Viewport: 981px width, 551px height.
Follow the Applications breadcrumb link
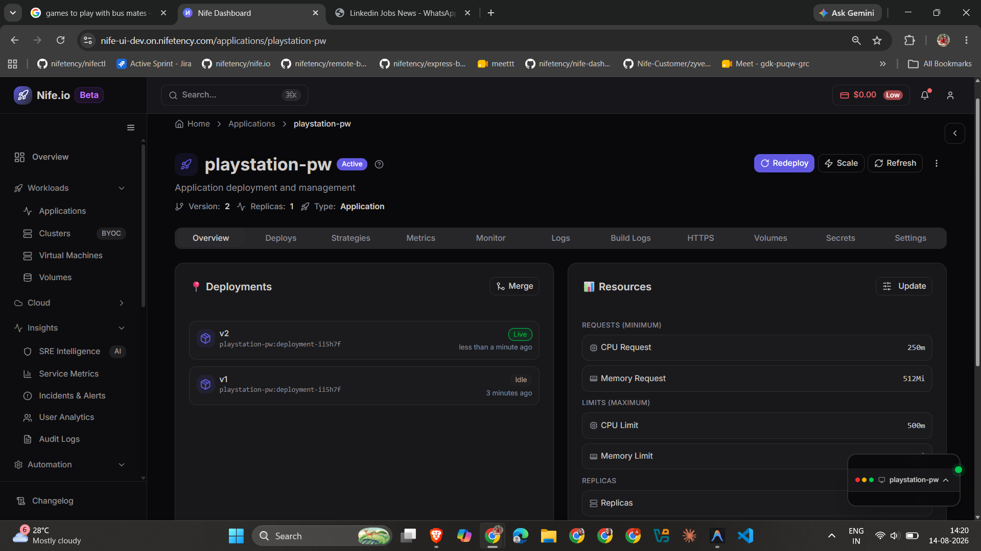(251, 124)
